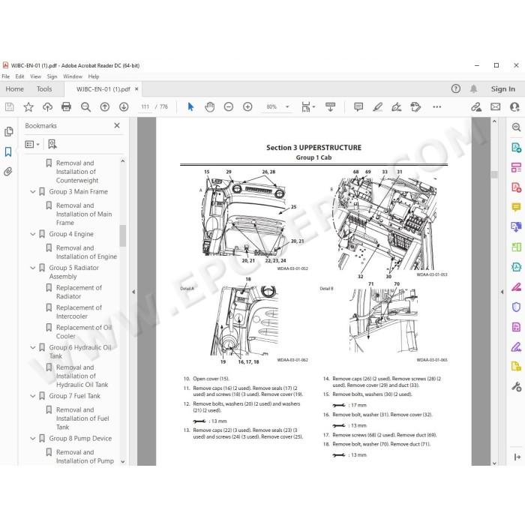Open notifications bell
Image resolution: width=525 pixels, height=525 pixels.
473,88
